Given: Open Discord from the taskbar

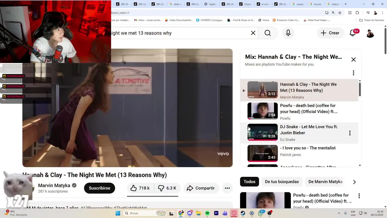Looking at the screenshot, I should click(190, 213).
